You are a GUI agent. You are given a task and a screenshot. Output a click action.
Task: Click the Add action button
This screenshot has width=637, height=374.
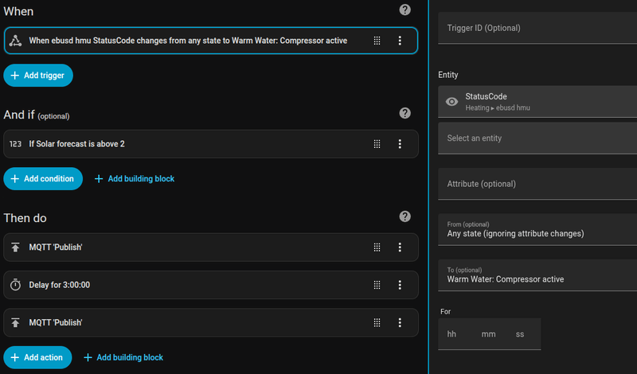coord(37,357)
